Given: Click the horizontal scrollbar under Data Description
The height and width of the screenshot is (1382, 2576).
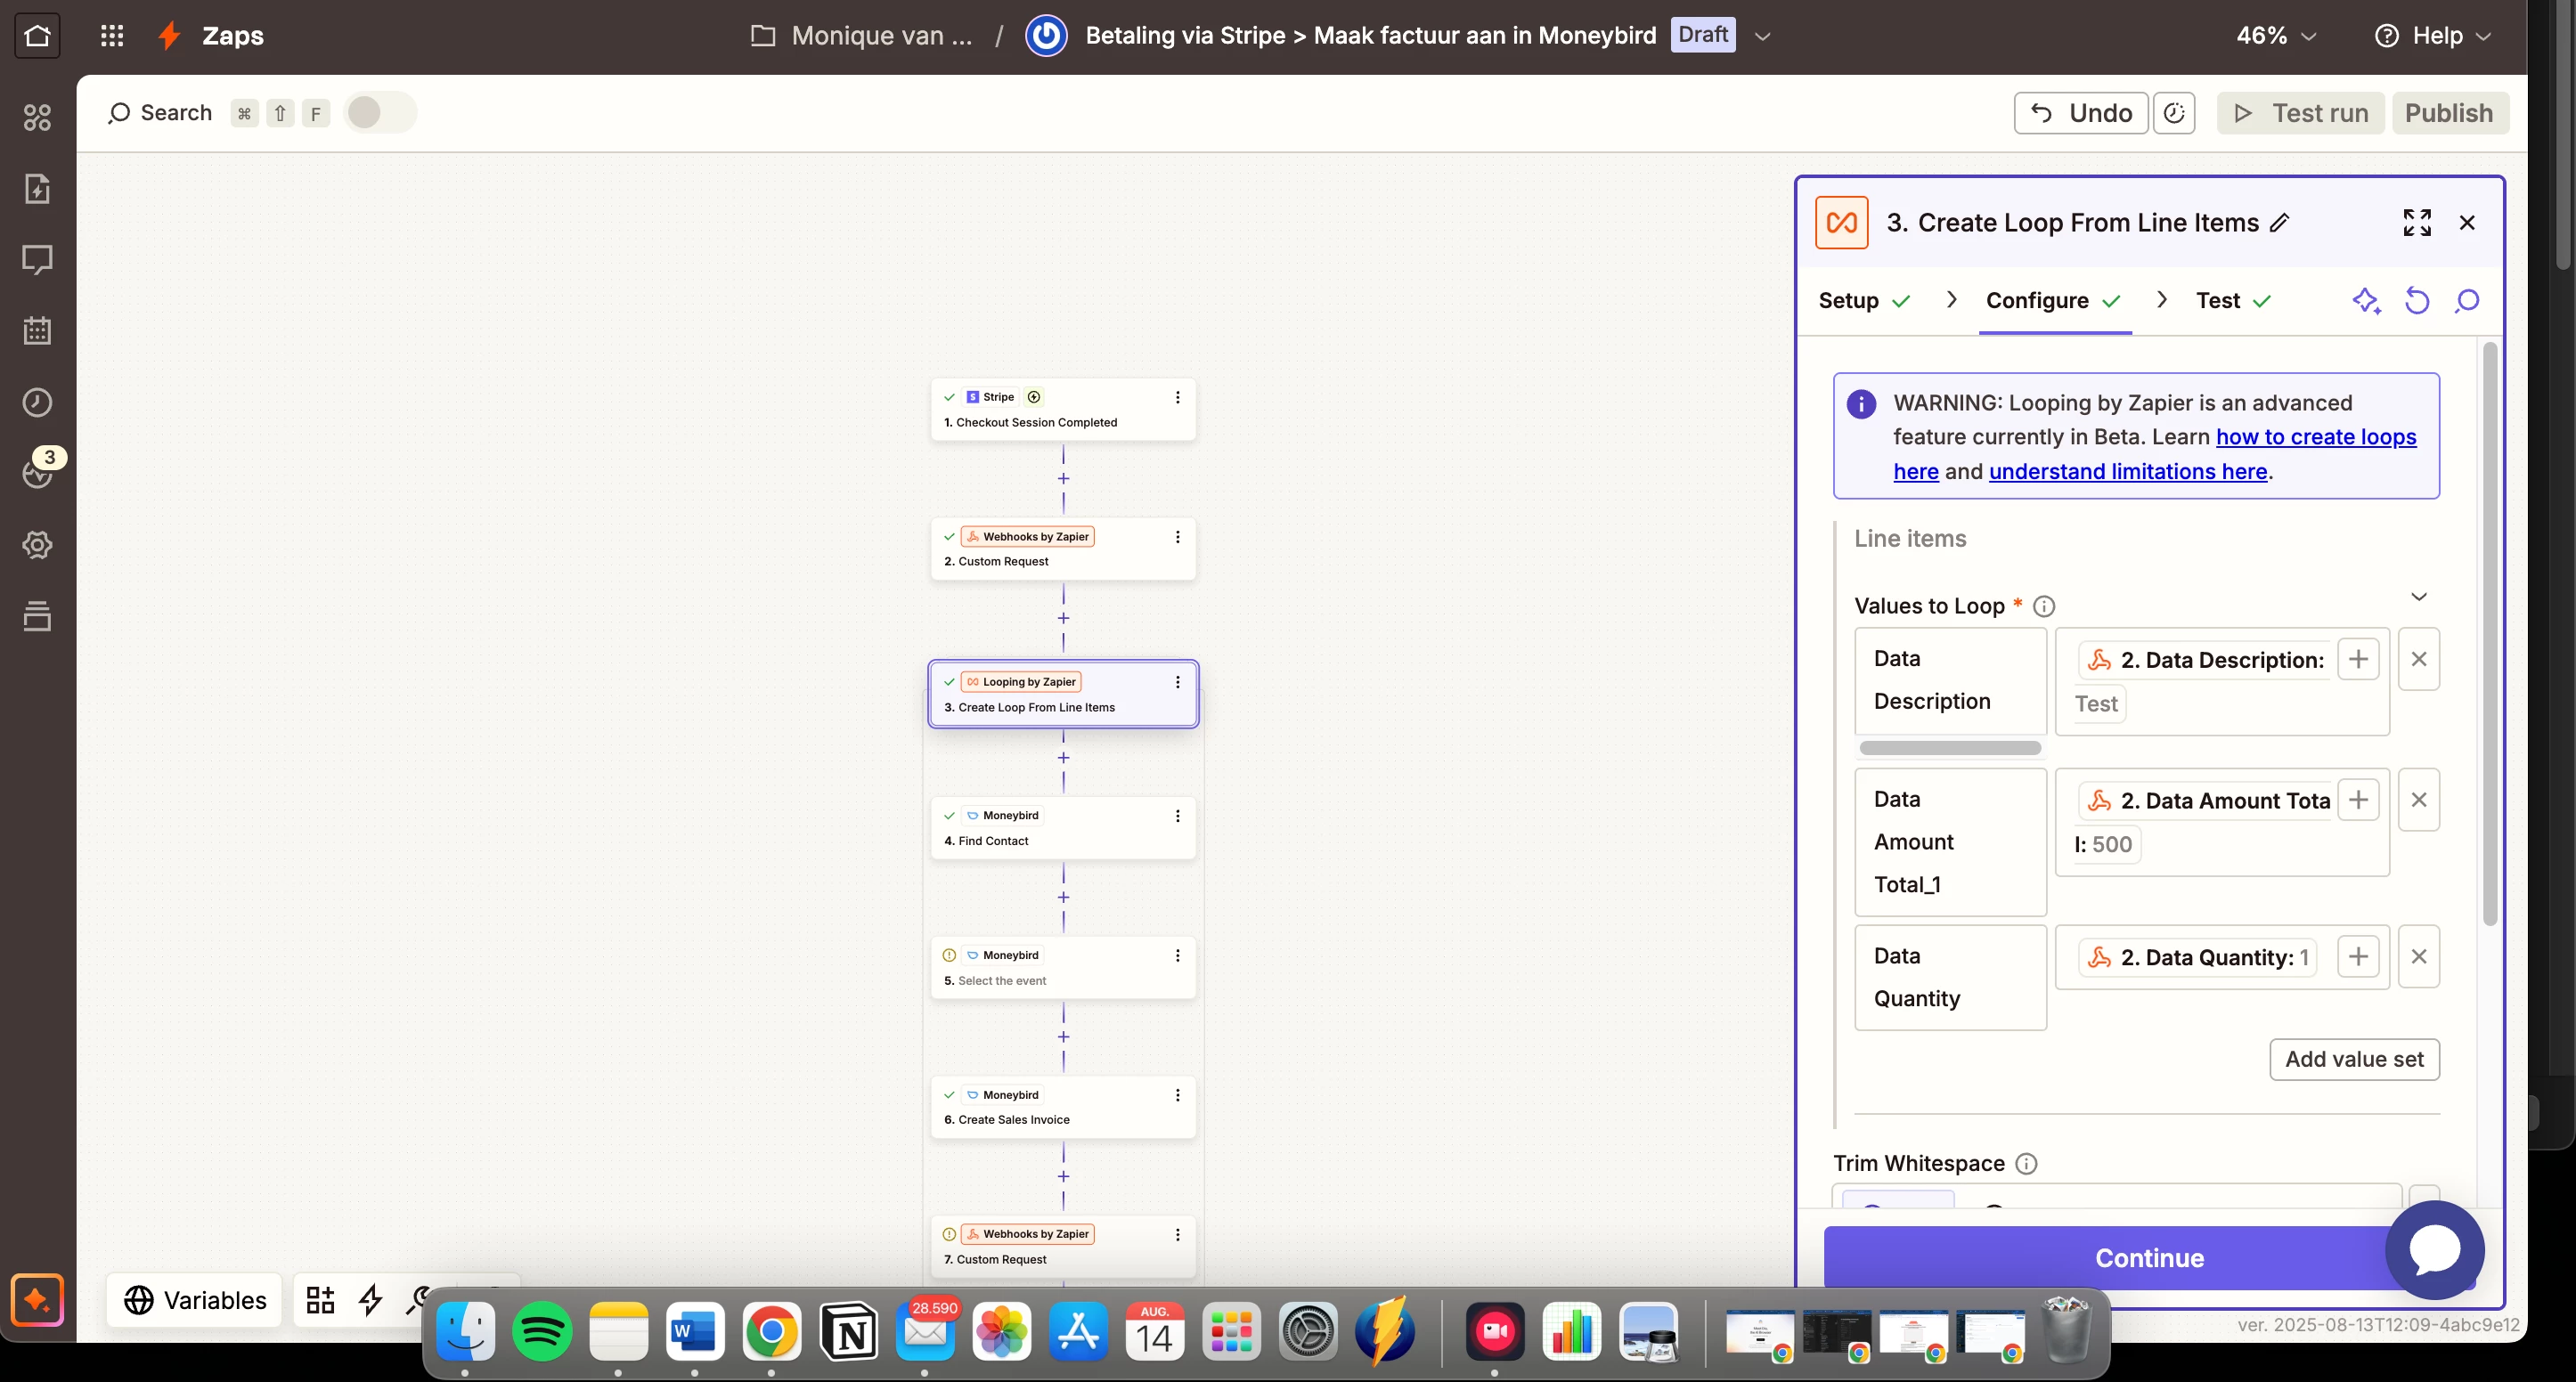Looking at the screenshot, I should [1950, 748].
